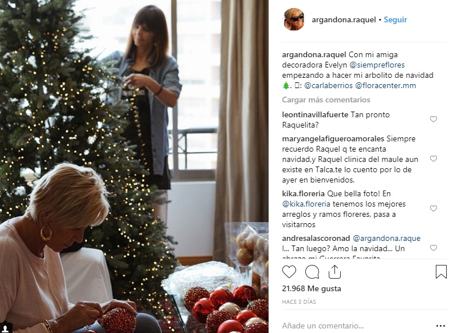This screenshot has width=449, height=333.
Task: Follow the account via Seguir
Action: tap(395, 19)
